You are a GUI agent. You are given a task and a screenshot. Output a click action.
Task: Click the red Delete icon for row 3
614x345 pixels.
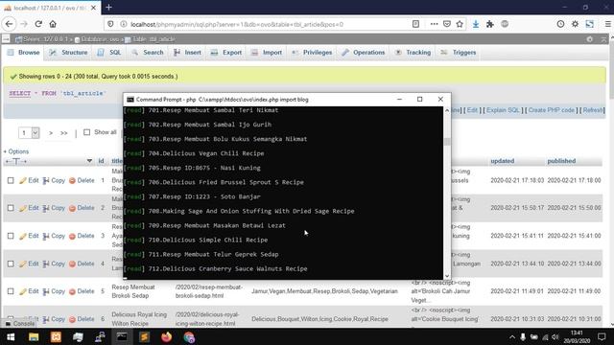pos(72,236)
